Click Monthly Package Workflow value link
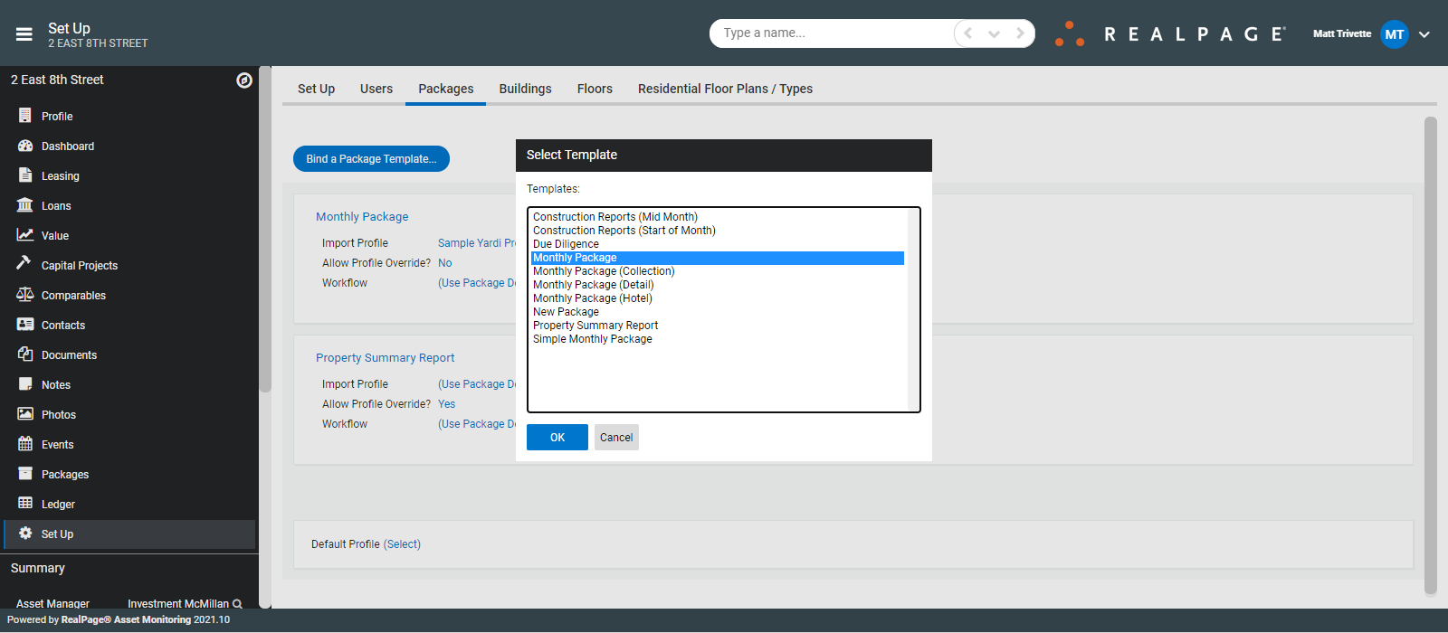Image resolution: width=1448 pixels, height=633 pixels. (477, 283)
